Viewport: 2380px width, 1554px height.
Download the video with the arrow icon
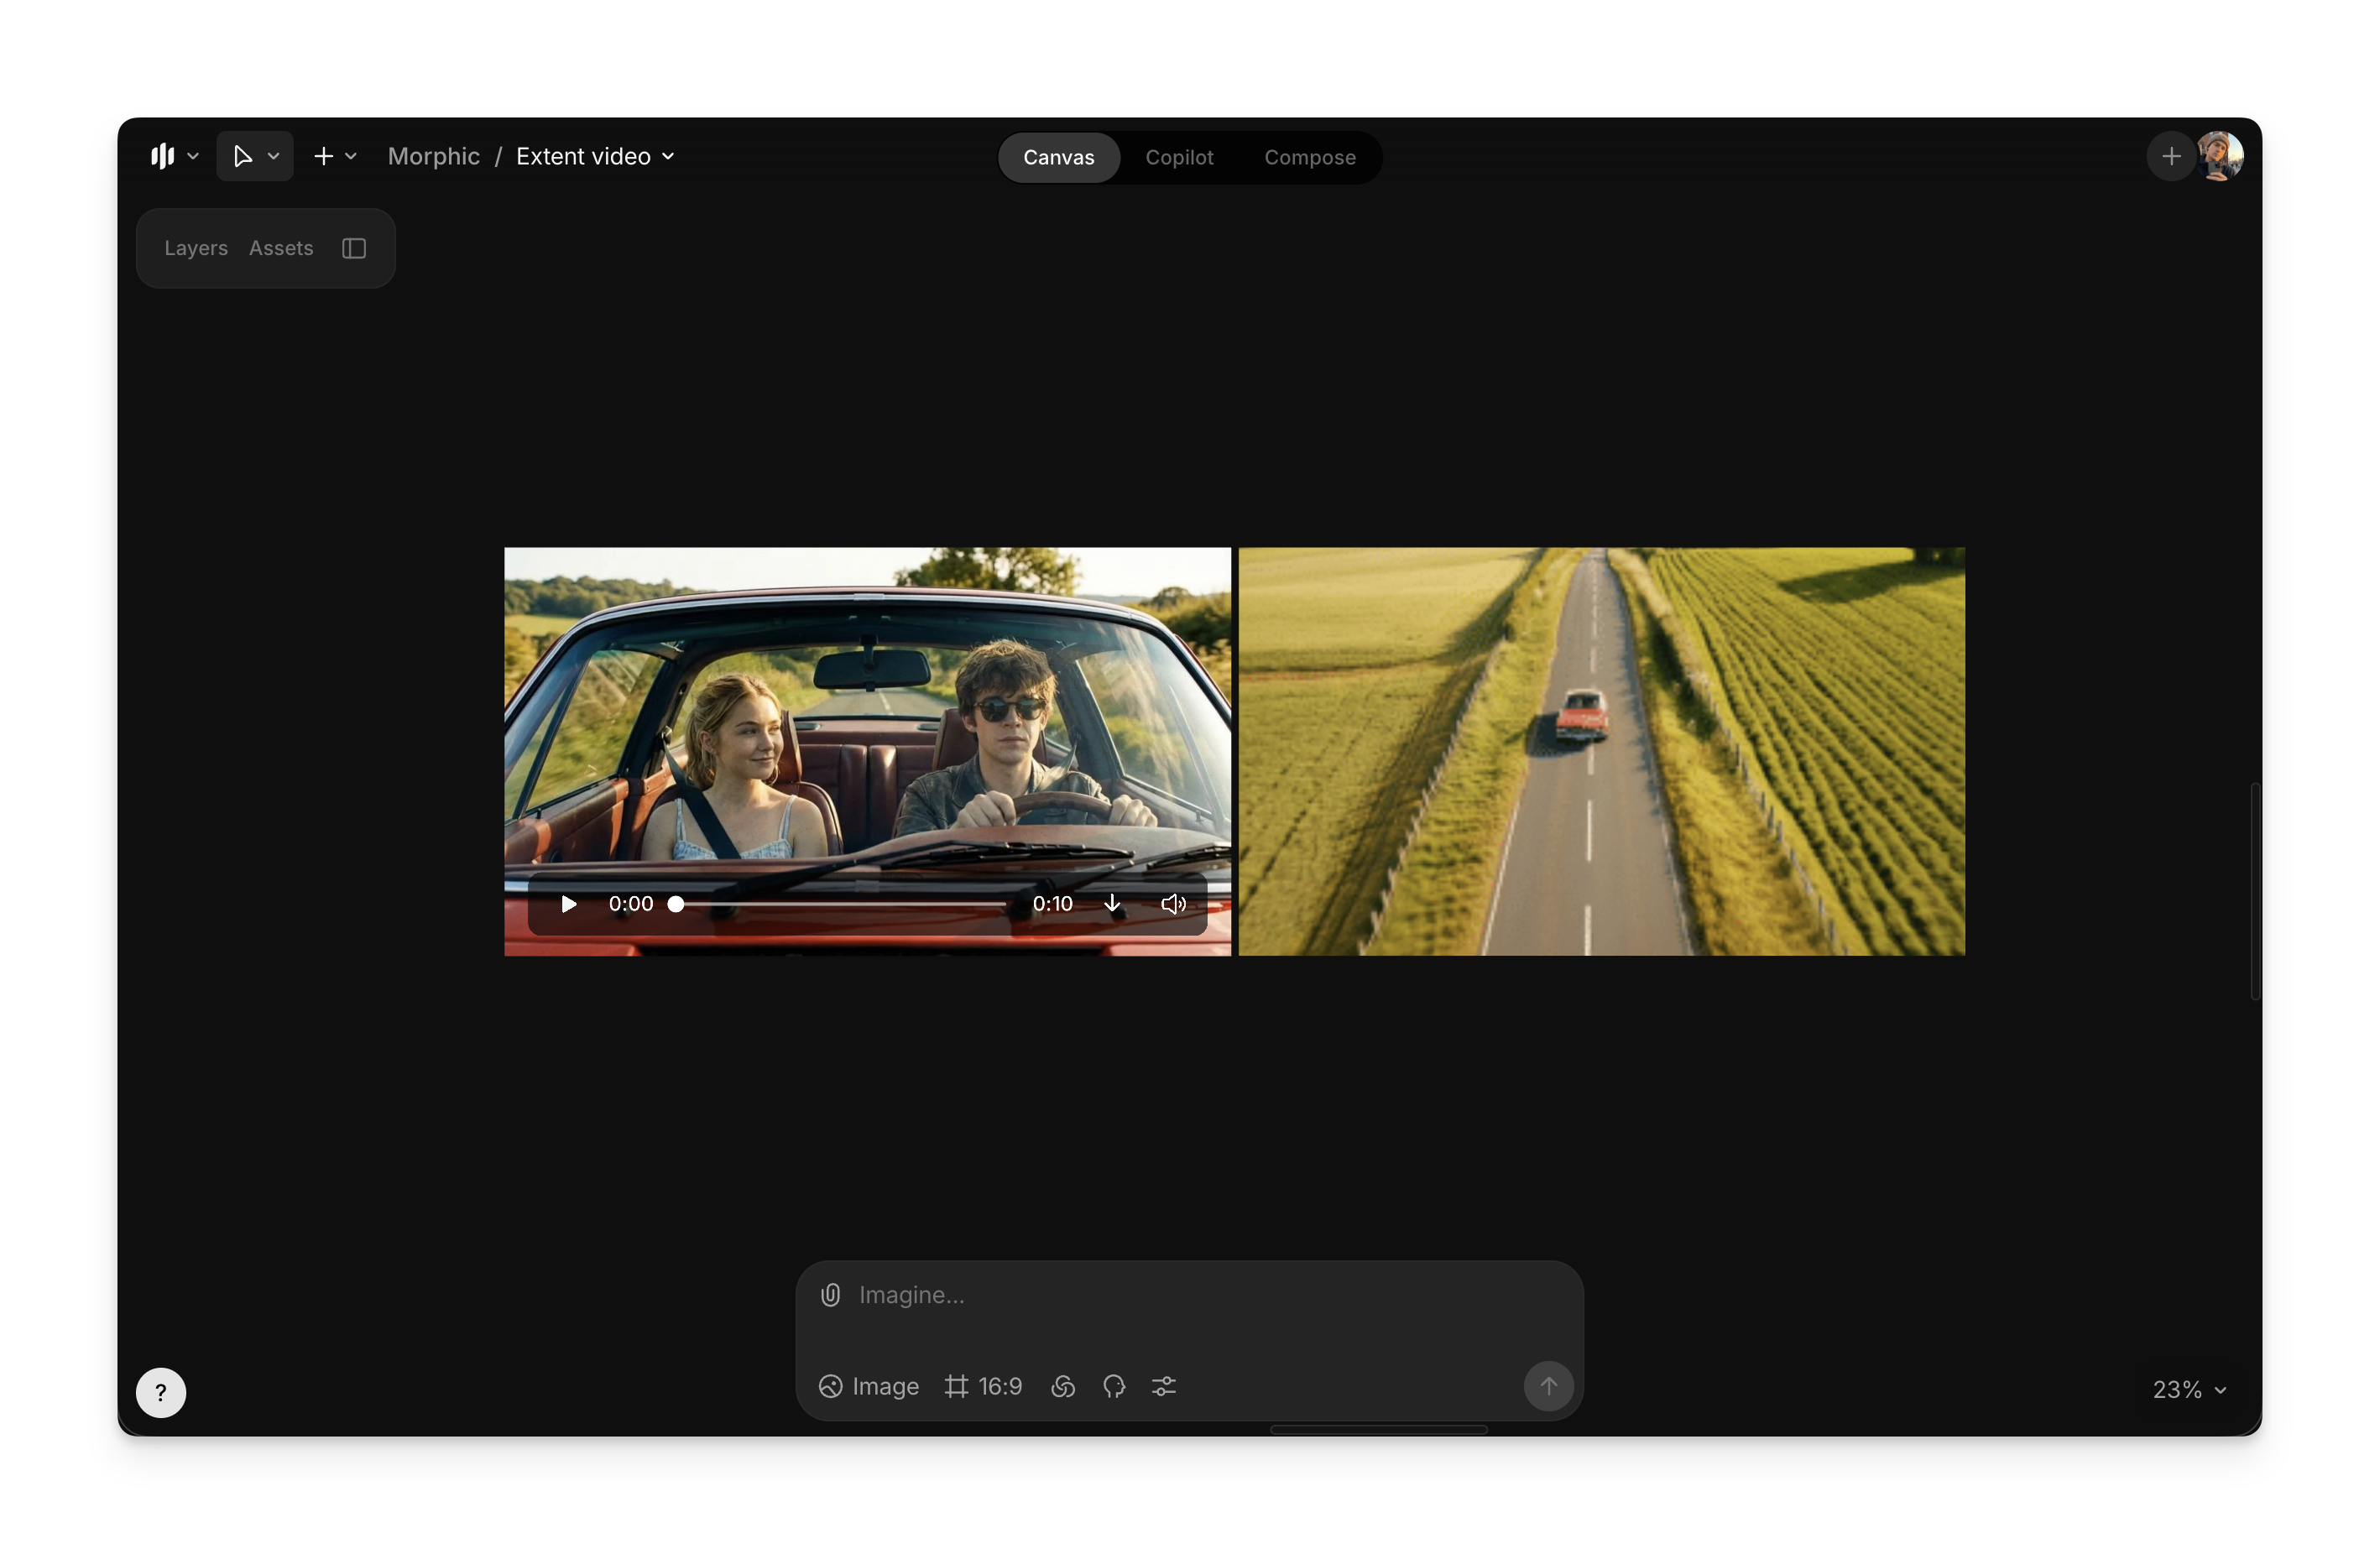tap(1112, 904)
